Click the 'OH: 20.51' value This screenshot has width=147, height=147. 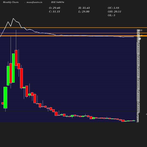[x=114, y=12]
